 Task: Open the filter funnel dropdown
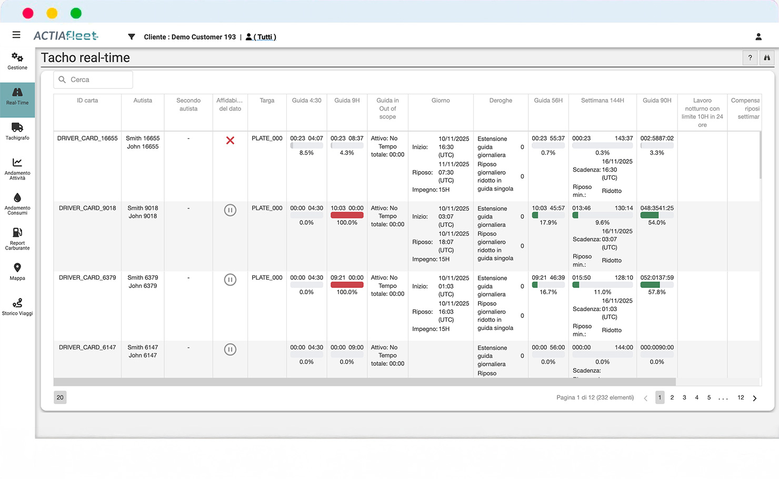pyautogui.click(x=132, y=37)
